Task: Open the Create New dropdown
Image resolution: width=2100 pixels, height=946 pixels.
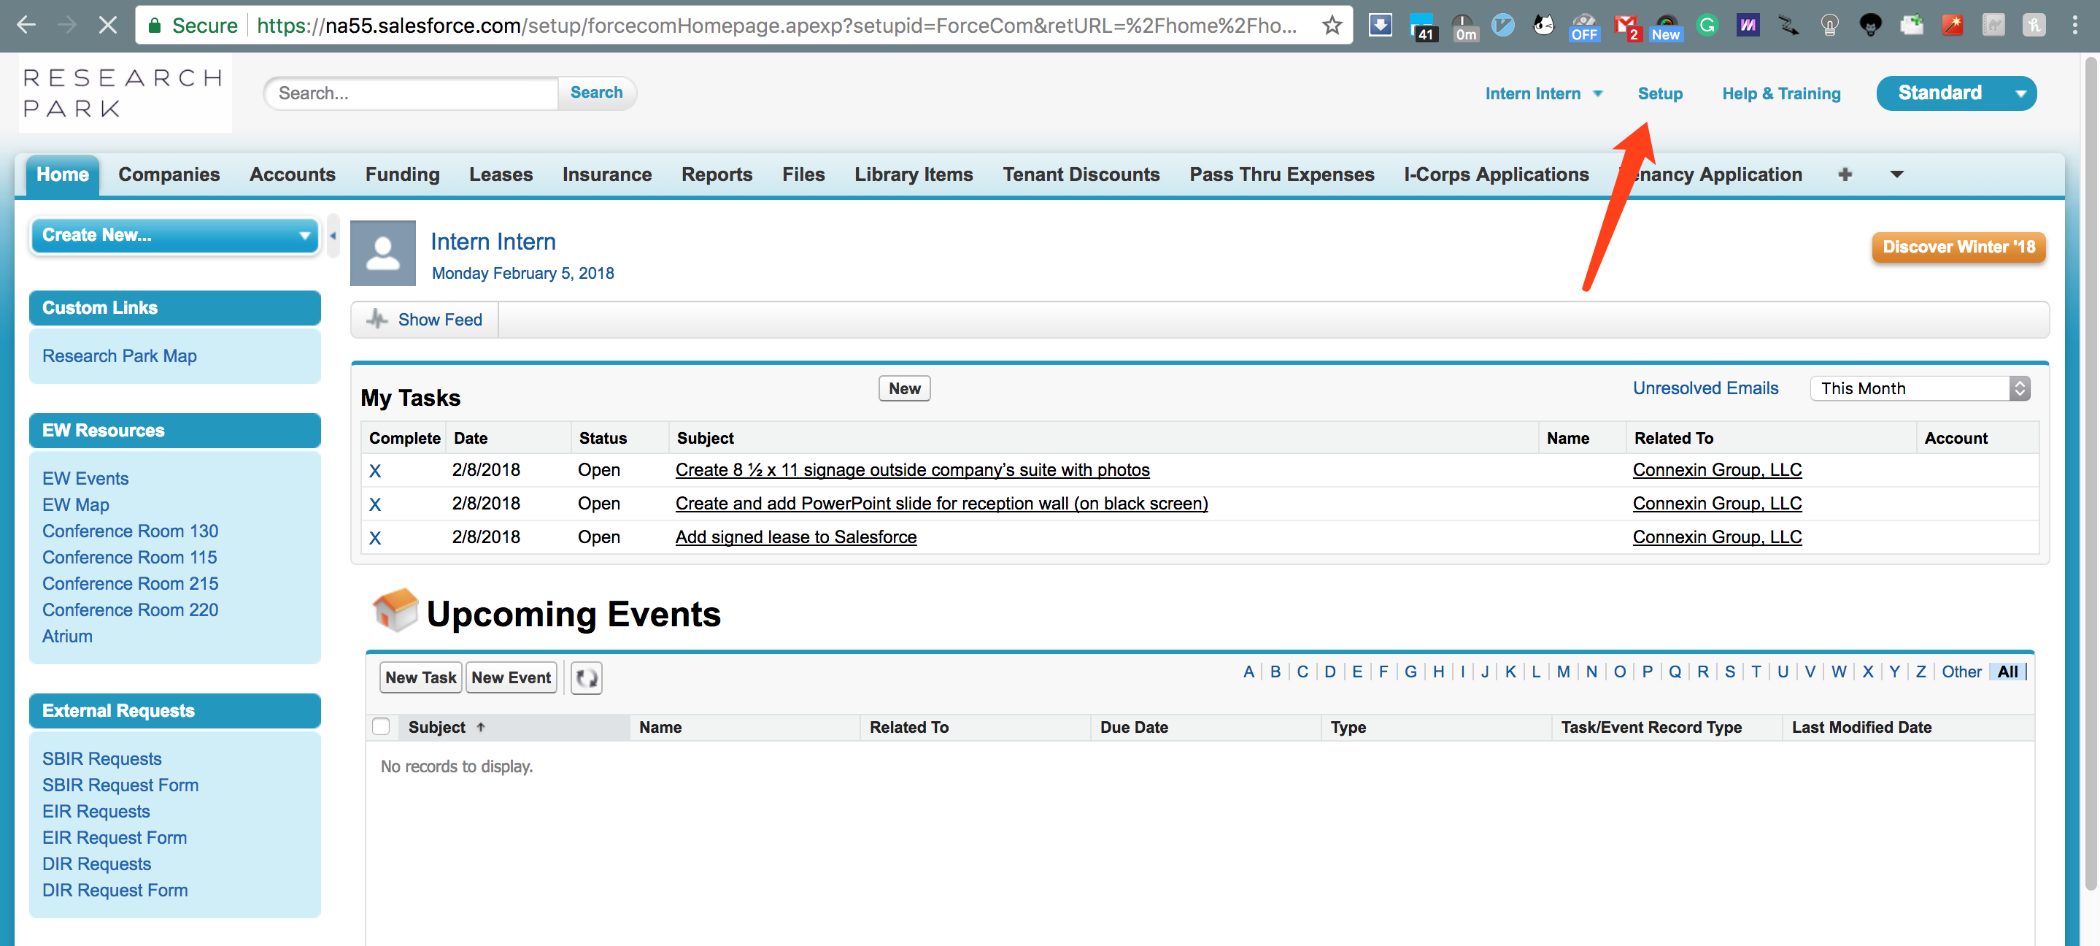Action: pos(174,235)
